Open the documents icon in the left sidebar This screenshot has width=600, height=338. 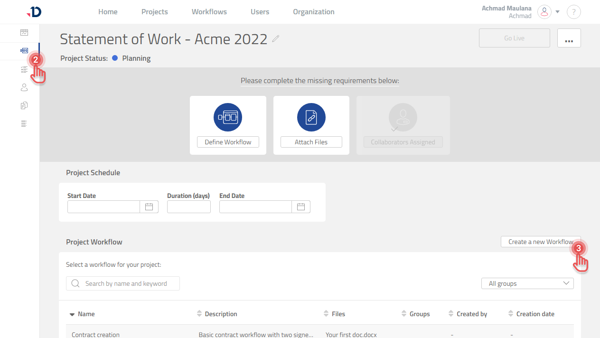tap(24, 105)
